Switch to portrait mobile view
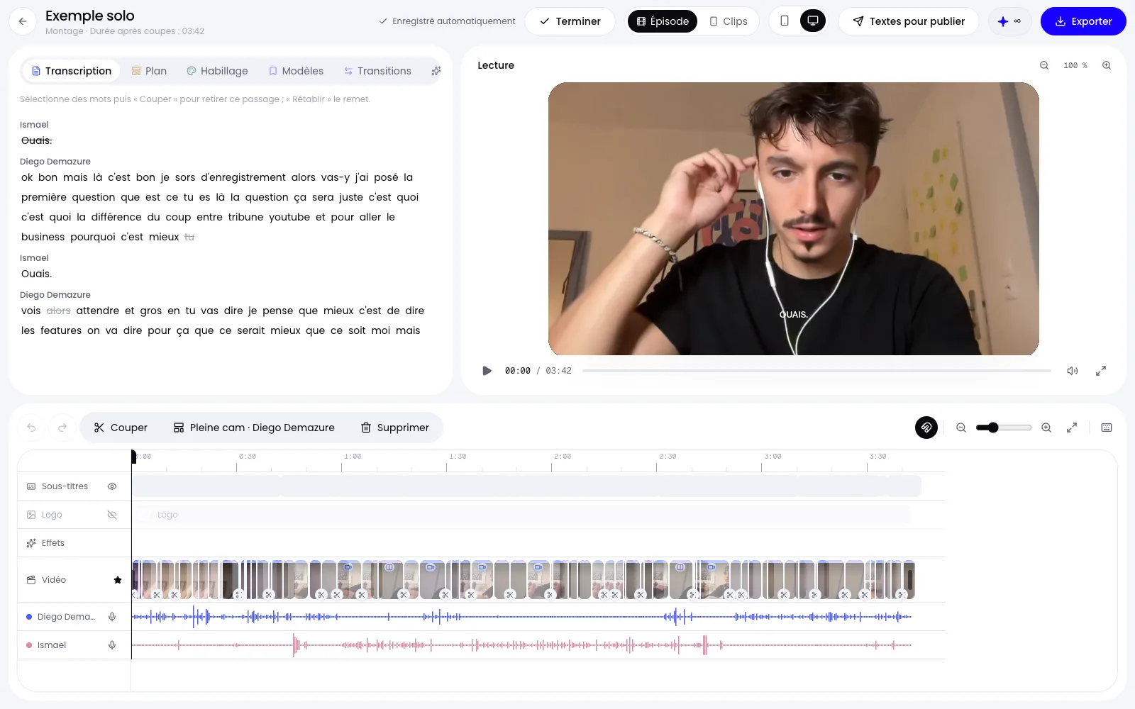The width and height of the screenshot is (1135, 709). tap(785, 21)
